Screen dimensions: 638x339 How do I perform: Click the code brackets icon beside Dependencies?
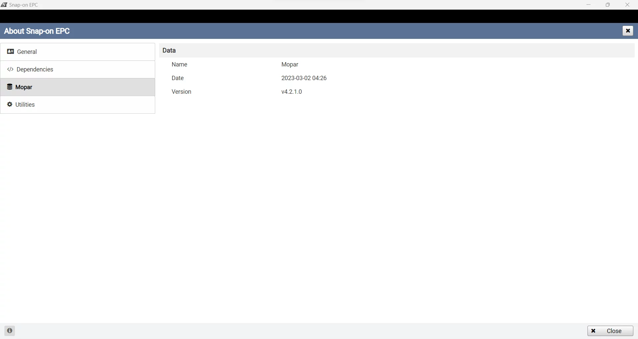point(10,69)
